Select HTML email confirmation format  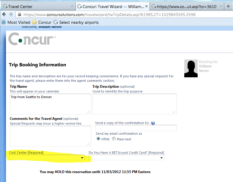(98, 139)
